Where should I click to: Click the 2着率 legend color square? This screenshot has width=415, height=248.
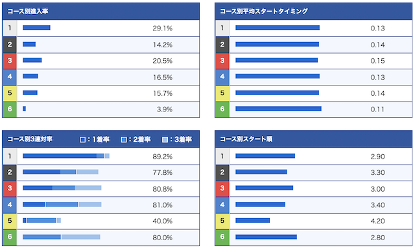point(124,139)
